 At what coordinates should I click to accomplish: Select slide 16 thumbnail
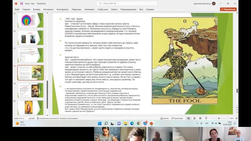(x=31, y=38)
